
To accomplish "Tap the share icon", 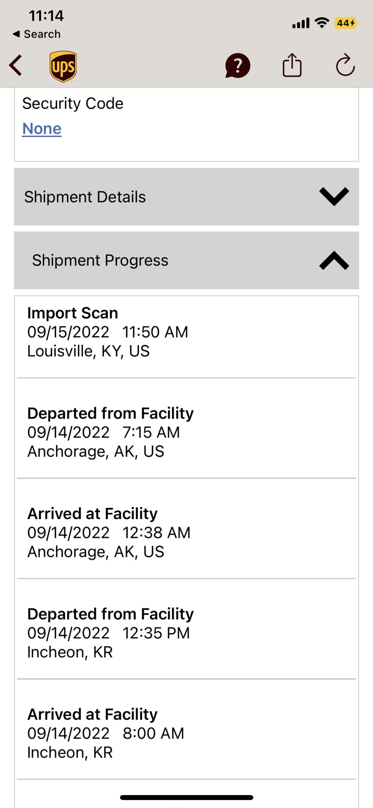I will pos(292,65).
